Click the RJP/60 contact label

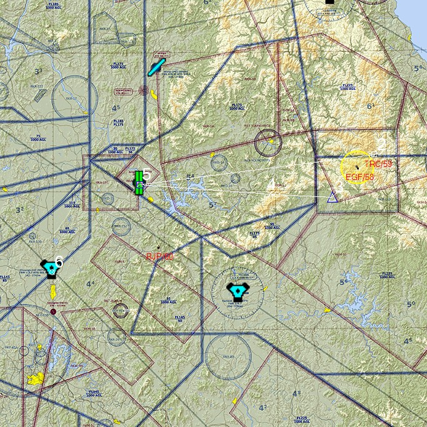tap(159, 256)
